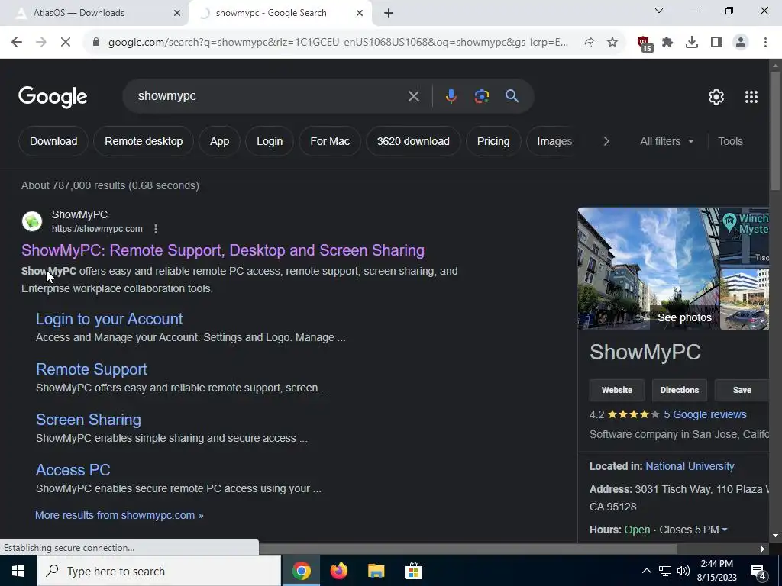Submit search with the magnifier icon
The height and width of the screenshot is (586, 782).
point(512,96)
